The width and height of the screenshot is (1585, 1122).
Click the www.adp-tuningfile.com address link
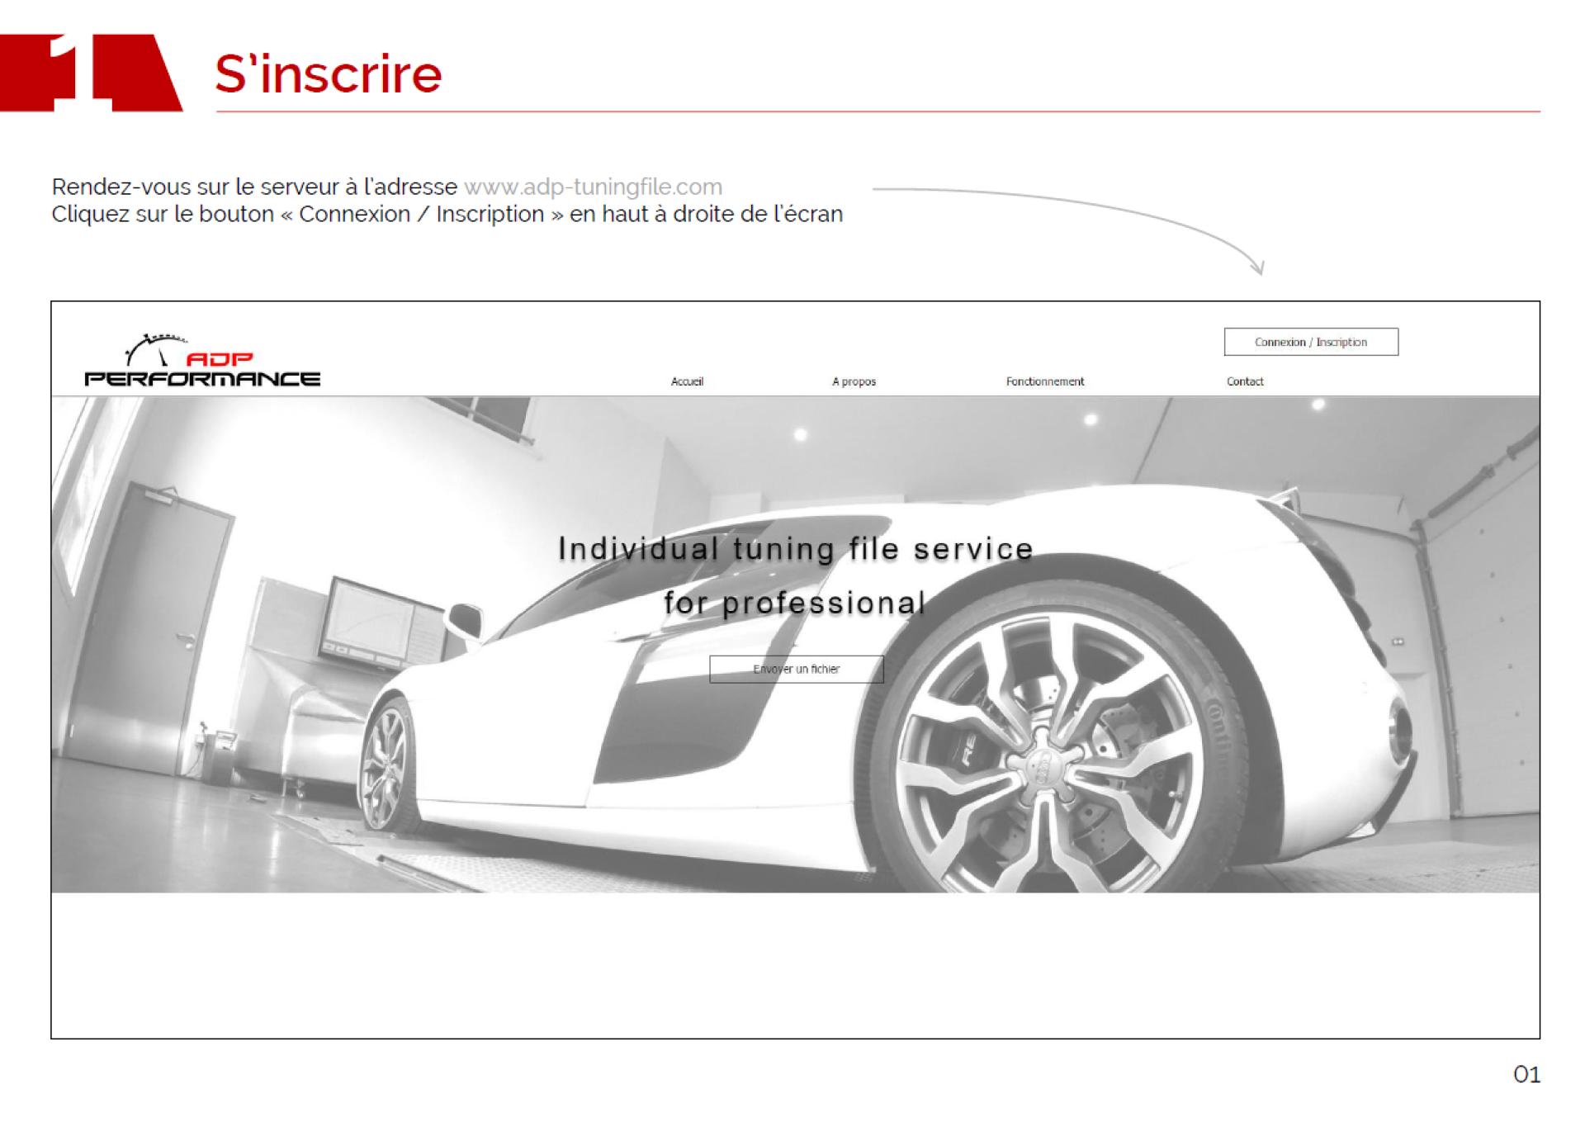point(593,187)
